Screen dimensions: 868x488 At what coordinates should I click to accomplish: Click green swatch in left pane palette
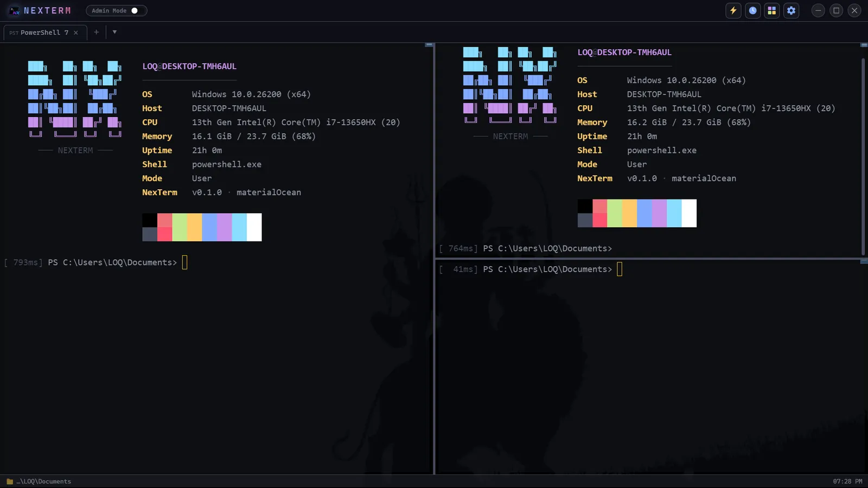pyautogui.click(x=180, y=227)
